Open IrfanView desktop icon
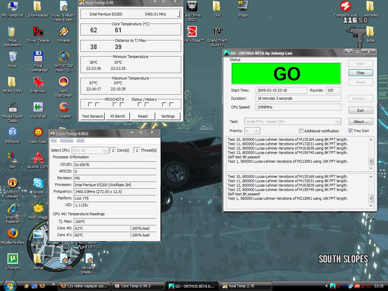Image resolution: width=388 pixels, height=291 pixels. (38, 83)
